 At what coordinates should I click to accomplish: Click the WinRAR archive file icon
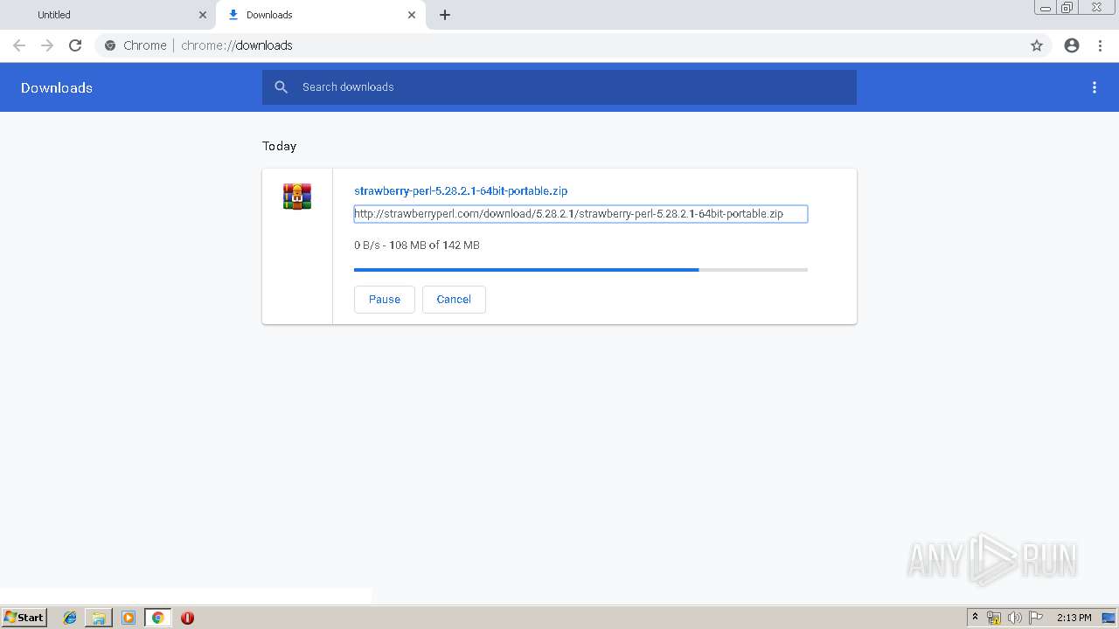[x=297, y=197]
